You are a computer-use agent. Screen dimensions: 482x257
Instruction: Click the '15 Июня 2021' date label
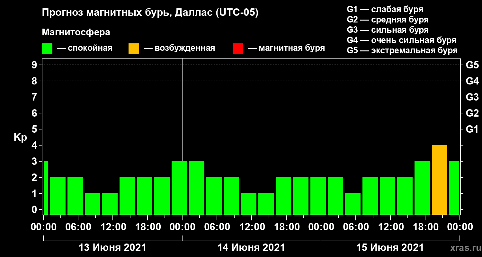point(390,248)
